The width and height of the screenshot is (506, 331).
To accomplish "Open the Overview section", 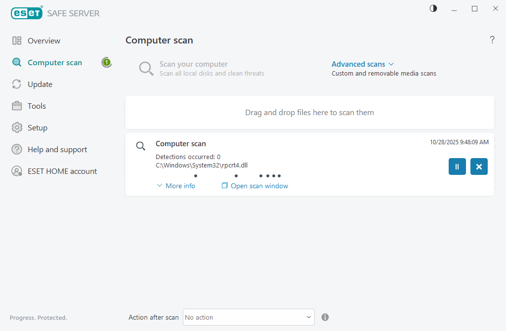I will point(43,41).
